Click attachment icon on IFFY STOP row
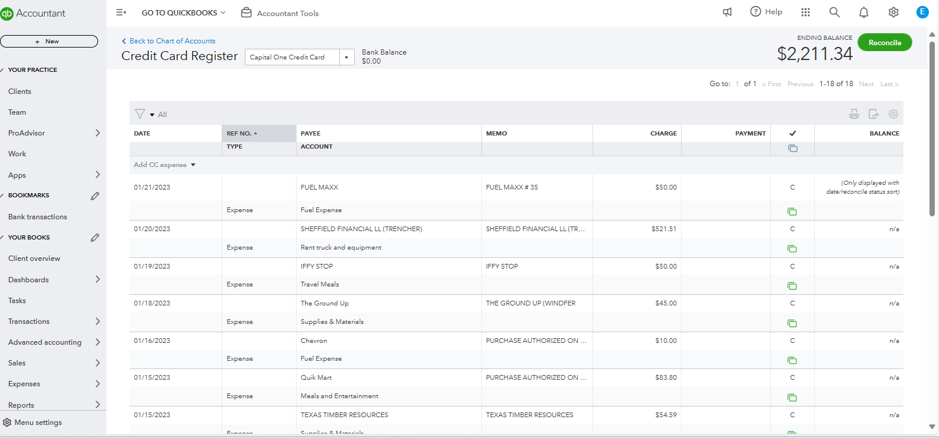The image size is (939, 438). point(792,286)
